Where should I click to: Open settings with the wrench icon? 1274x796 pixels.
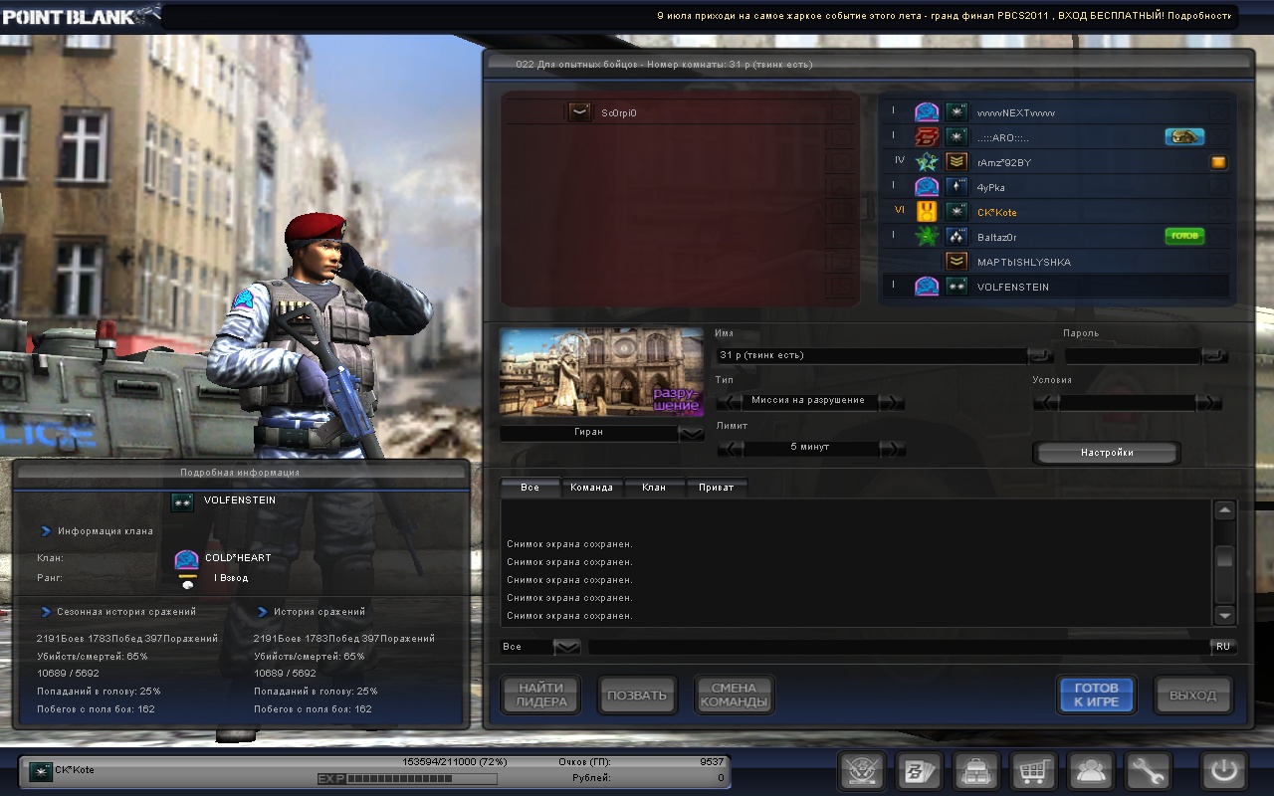point(1148,771)
